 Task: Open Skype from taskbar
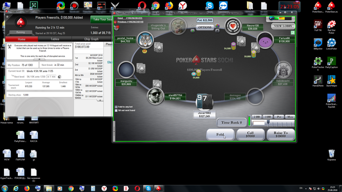tap(148, 188)
